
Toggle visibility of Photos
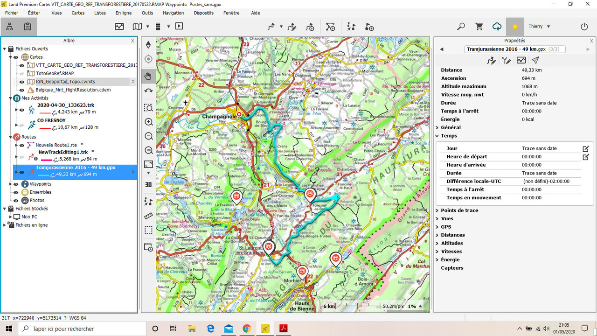coord(15,200)
